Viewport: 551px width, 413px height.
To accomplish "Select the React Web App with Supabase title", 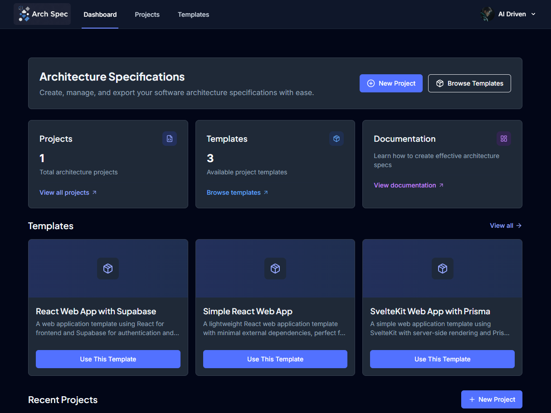I will (96, 312).
